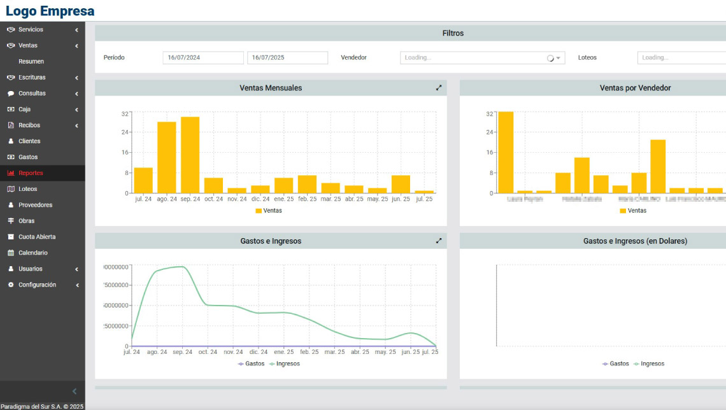
Task: Go to Clientes in the sidebar
Action: tap(29, 141)
